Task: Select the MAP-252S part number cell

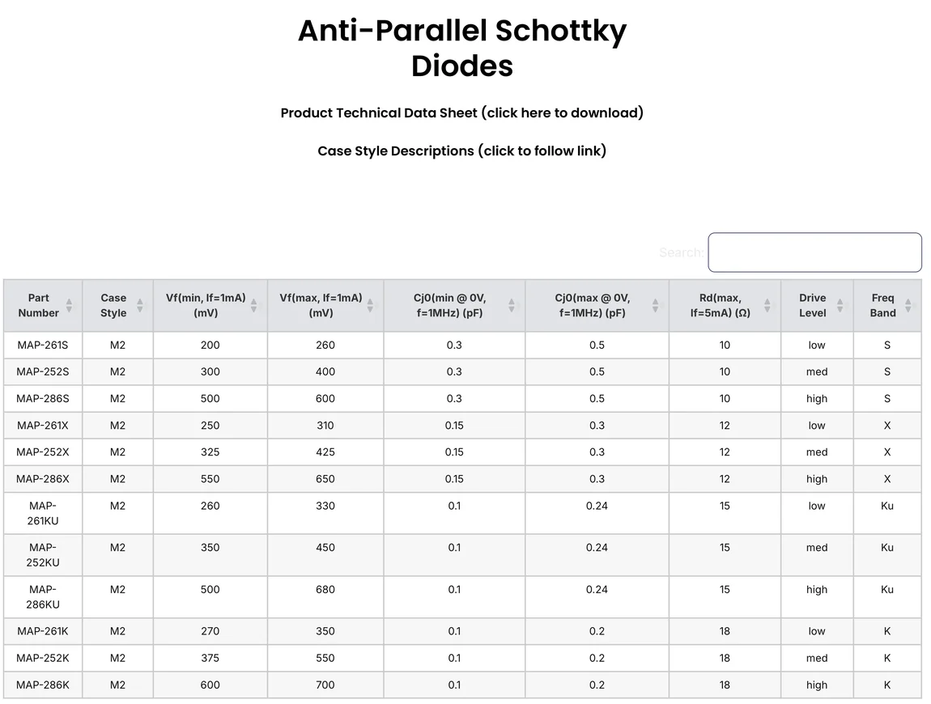Action: [43, 371]
